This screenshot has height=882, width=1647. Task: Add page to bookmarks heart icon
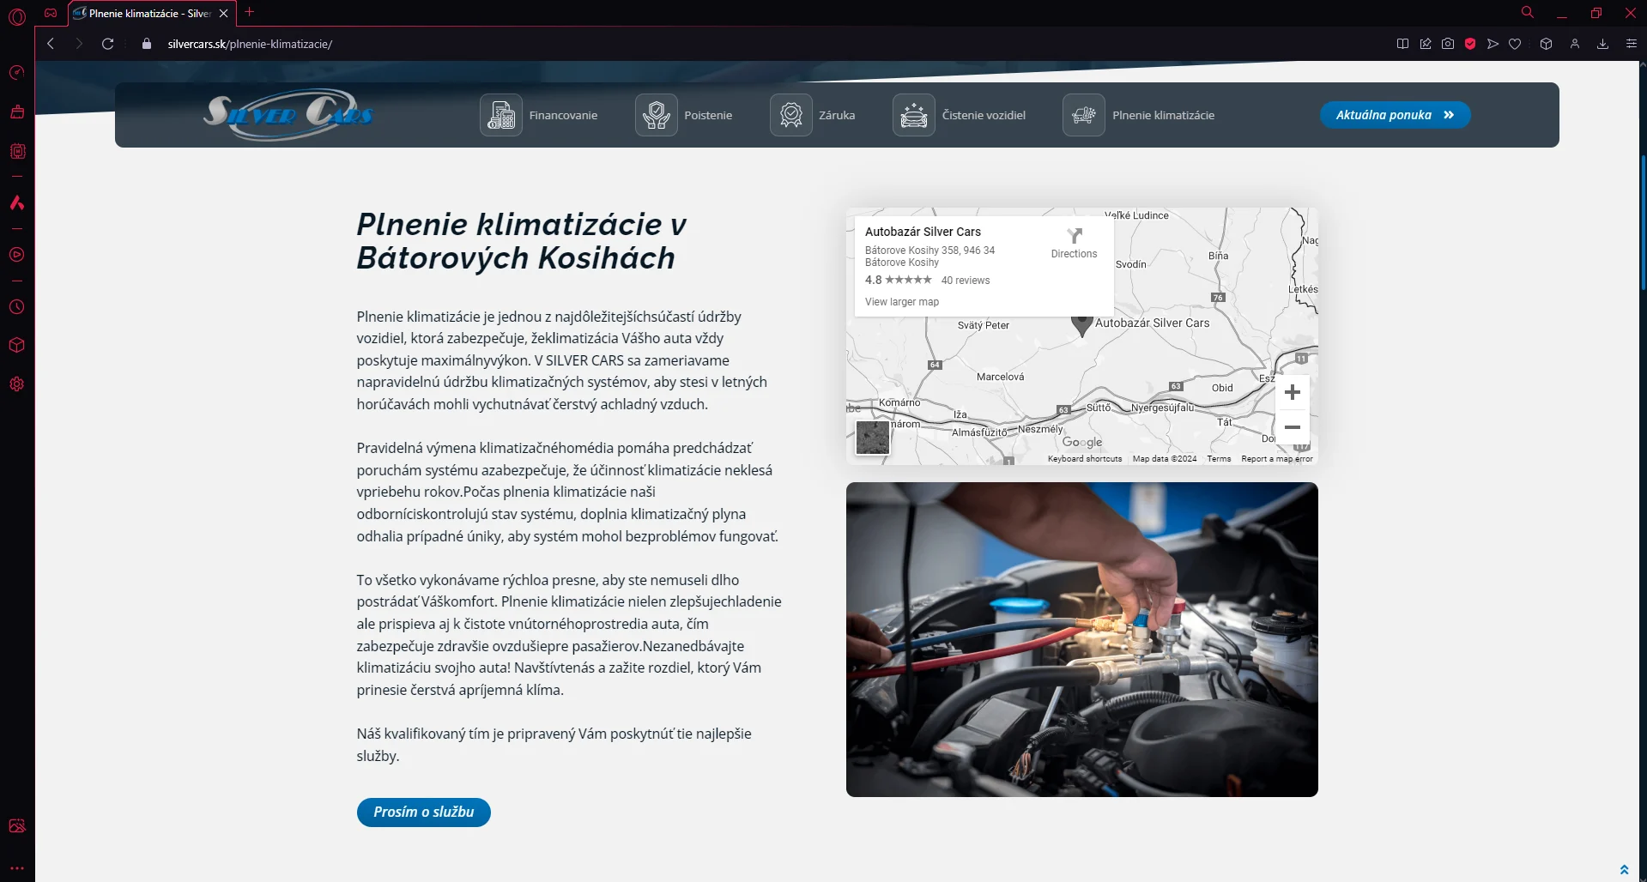coord(1515,44)
